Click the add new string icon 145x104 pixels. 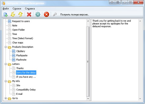click(6, 15)
